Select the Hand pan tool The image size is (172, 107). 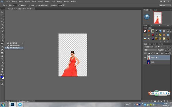tap(2, 69)
